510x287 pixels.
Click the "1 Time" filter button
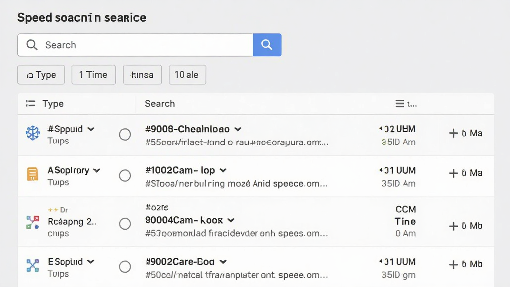(x=93, y=75)
